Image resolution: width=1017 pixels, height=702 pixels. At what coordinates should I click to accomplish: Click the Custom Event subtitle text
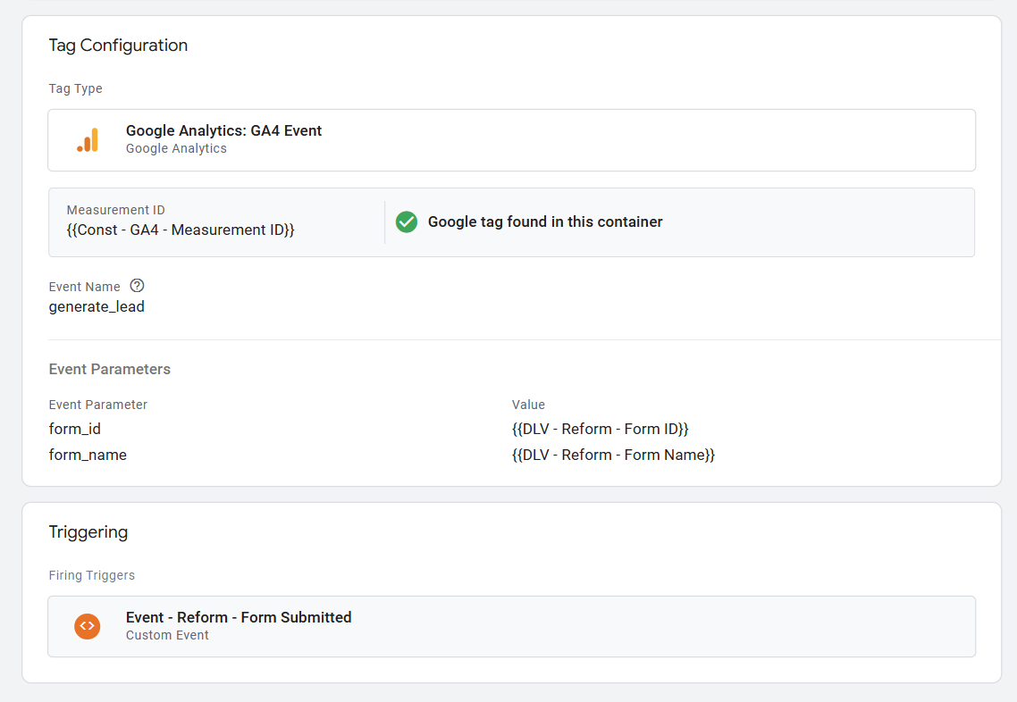167,635
